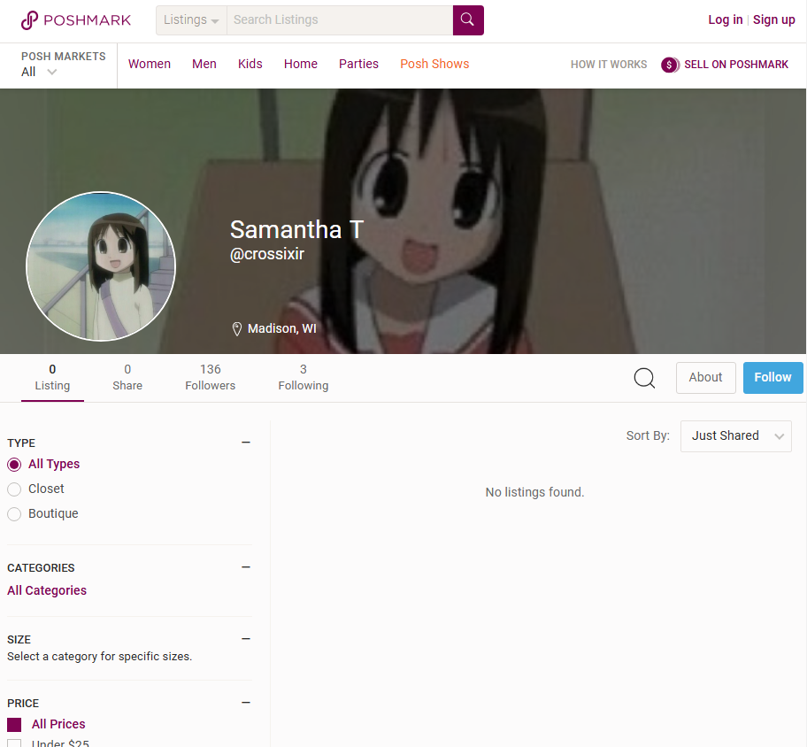The width and height of the screenshot is (807, 747).
Task: Open Posh Shows
Action: [434, 64]
